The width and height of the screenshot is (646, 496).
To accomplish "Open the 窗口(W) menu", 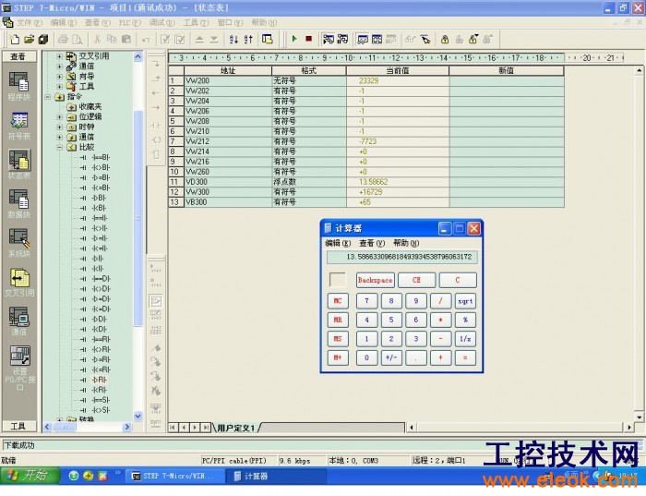I will (231, 22).
